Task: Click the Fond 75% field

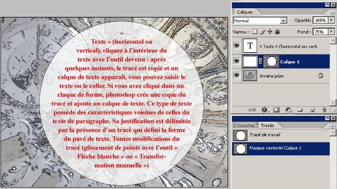Action: point(321,32)
